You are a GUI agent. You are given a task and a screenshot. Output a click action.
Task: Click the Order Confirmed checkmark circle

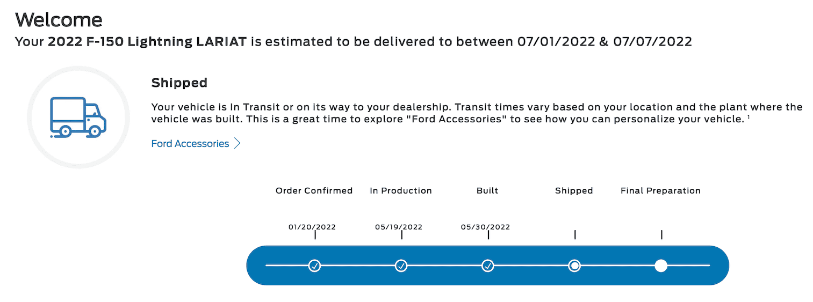(x=315, y=266)
